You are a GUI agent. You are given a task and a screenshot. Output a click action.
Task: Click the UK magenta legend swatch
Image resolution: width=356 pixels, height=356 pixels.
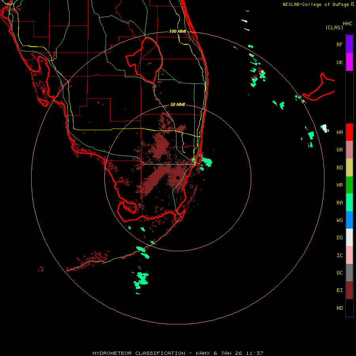[x=349, y=62]
